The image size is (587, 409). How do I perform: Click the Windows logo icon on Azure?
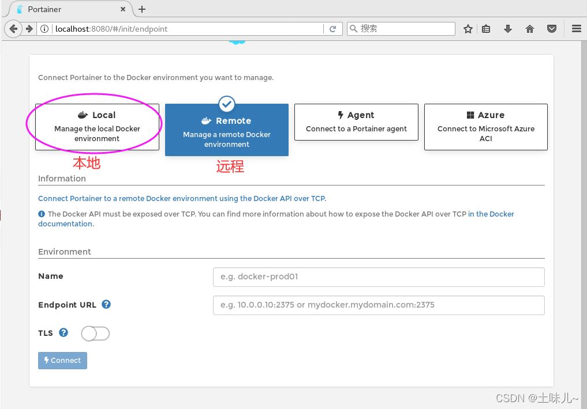[470, 115]
